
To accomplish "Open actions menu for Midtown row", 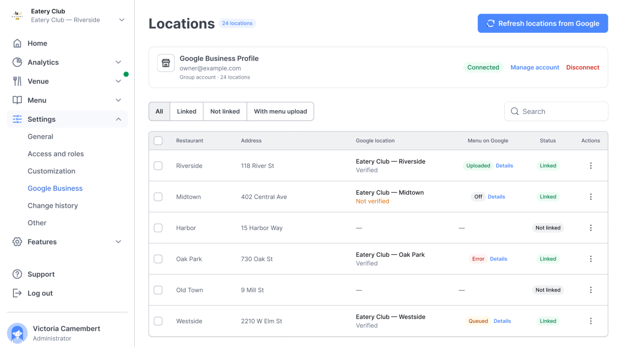I will click(591, 197).
